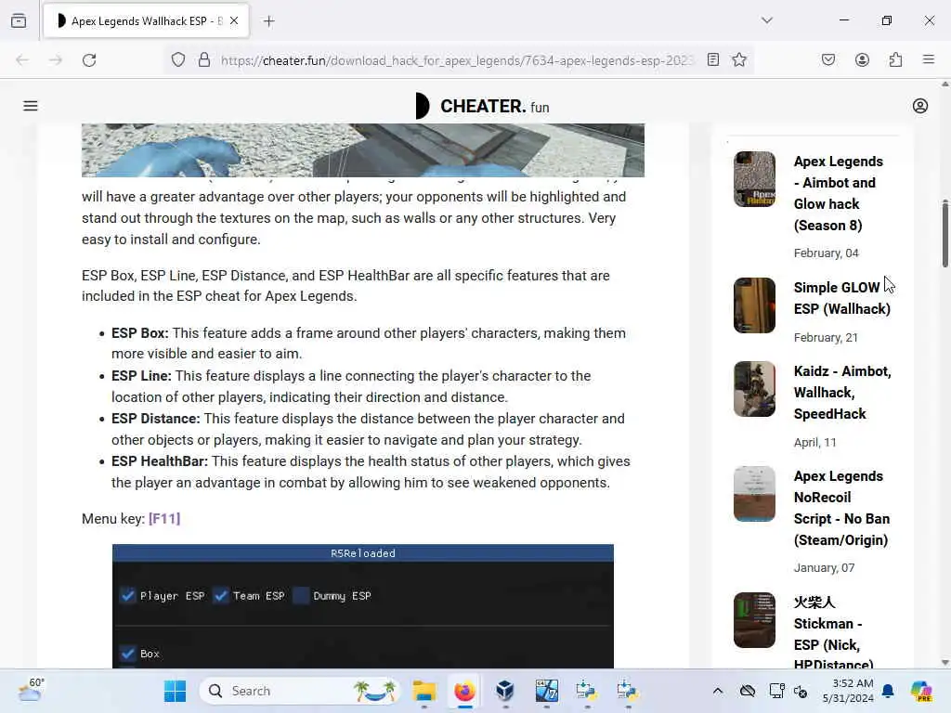
Task: Open first network computers taskbar app
Action: 587,691
